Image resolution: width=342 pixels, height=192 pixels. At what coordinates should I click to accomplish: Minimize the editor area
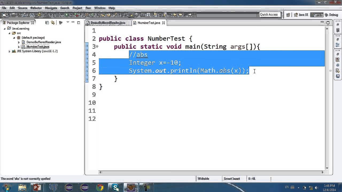tap(323, 23)
